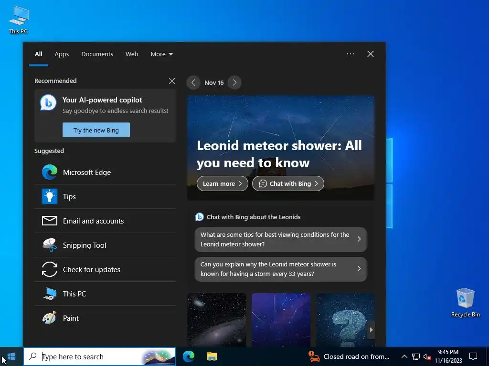This screenshot has width=489, height=366.
Task: Click Microsoft Edge label in suggested list
Action: click(87, 172)
